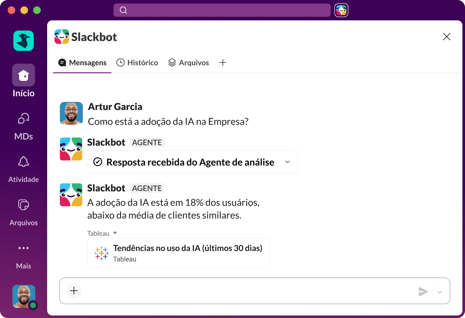Open the Arquivos sidebar icon

(x=23, y=204)
